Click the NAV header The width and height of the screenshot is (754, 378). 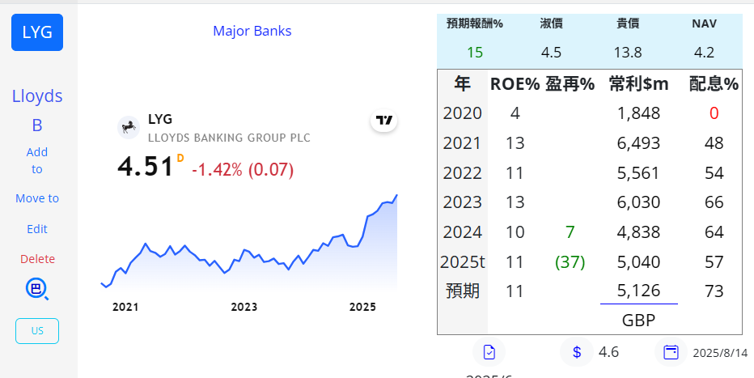pyautogui.click(x=704, y=23)
